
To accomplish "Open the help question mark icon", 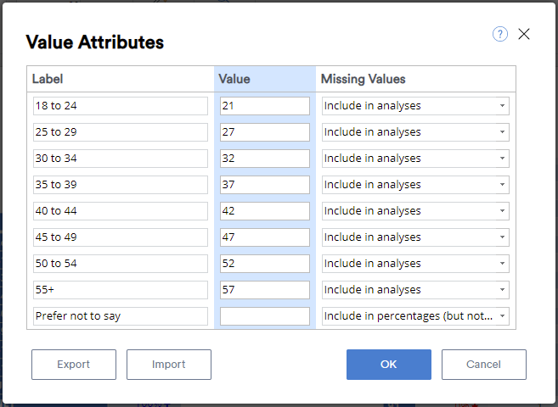I will tap(499, 34).
